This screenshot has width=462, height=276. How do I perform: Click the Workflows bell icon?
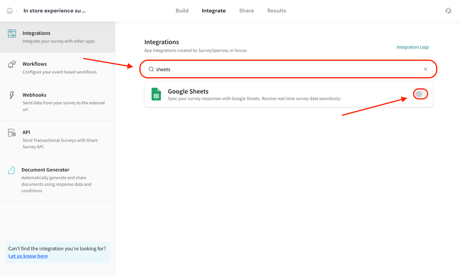coord(12,64)
